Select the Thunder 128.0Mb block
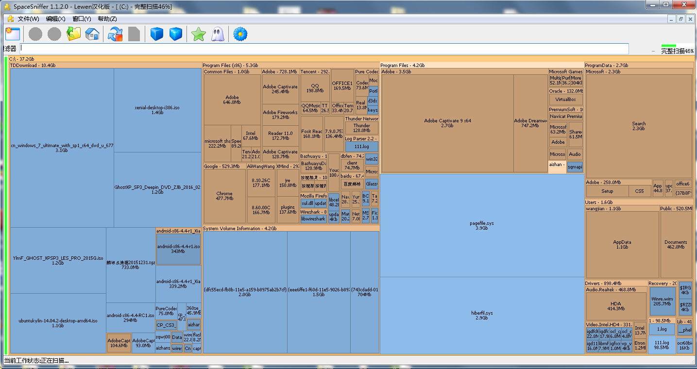 pos(361,128)
